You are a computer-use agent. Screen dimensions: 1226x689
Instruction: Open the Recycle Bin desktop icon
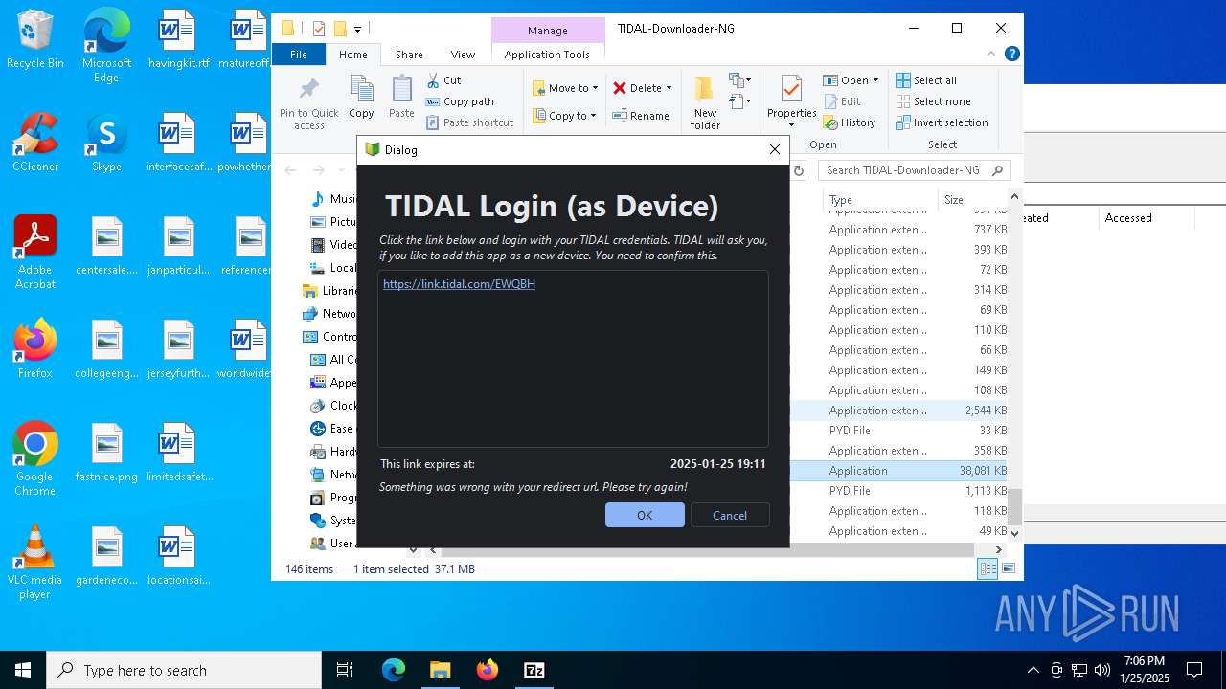[x=35, y=40]
